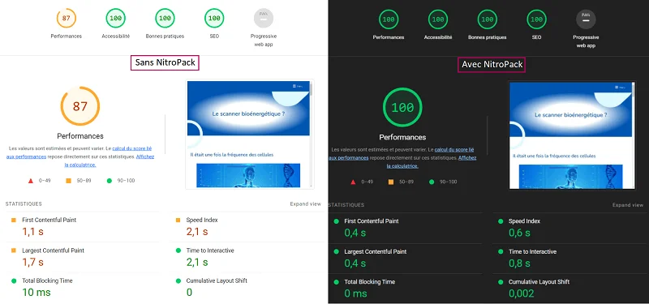649x304 pixels.
Task: Click the page screenshot thumbnail in left report
Action: pyautogui.click(x=250, y=134)
